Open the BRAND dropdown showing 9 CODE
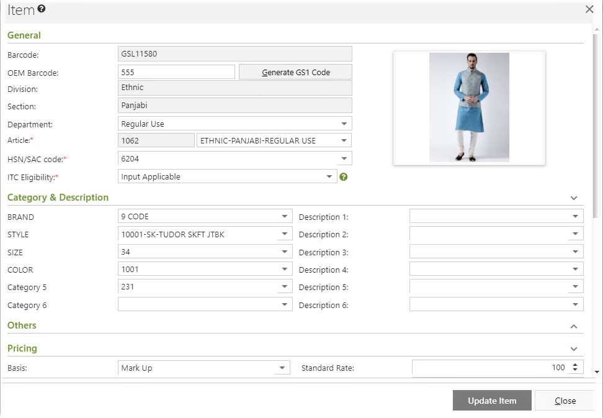The height and width of the screenshot is (418, 603). coord(285,216)
